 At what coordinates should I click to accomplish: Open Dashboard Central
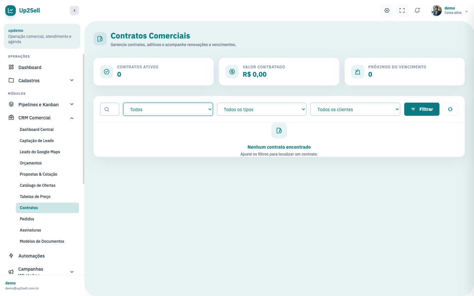click(x=47, y=130)
